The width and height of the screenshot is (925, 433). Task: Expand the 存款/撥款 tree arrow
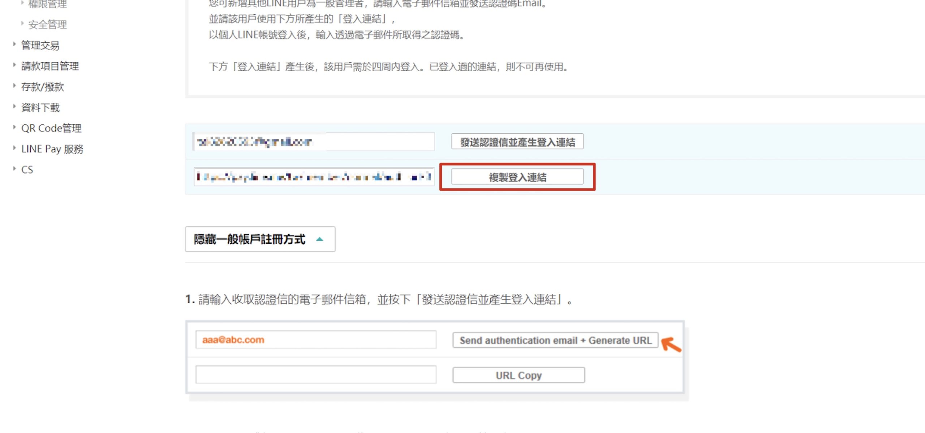pyautogui.click(x=14, y=86)
